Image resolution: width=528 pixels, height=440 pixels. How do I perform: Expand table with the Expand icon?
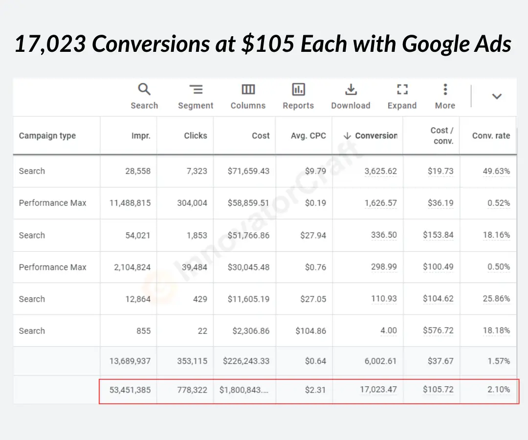(402, 90)
